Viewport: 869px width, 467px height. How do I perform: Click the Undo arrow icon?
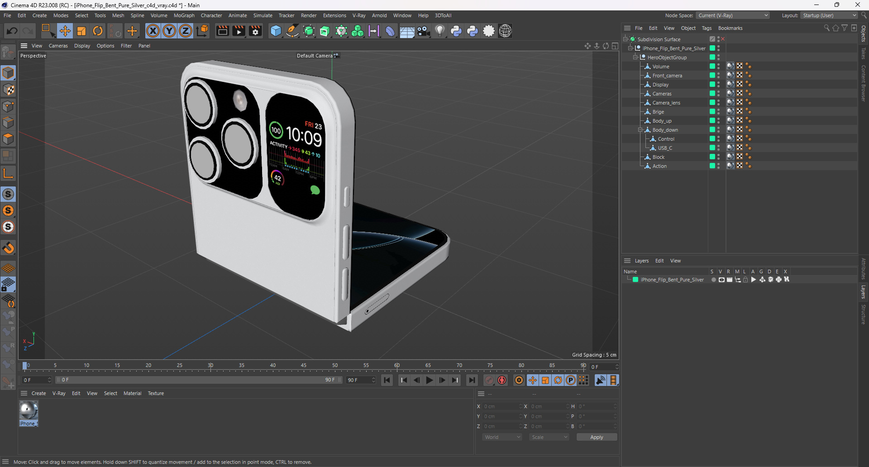(x=12, y=31)
